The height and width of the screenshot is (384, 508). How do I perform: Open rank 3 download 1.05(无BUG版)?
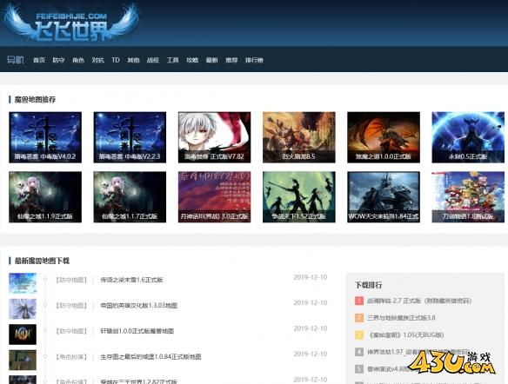(x=406, y=334)
